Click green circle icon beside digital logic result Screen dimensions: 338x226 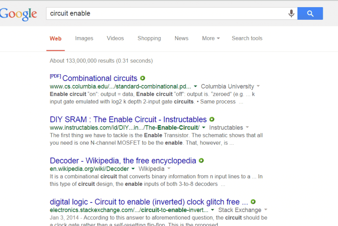point(253,202)
